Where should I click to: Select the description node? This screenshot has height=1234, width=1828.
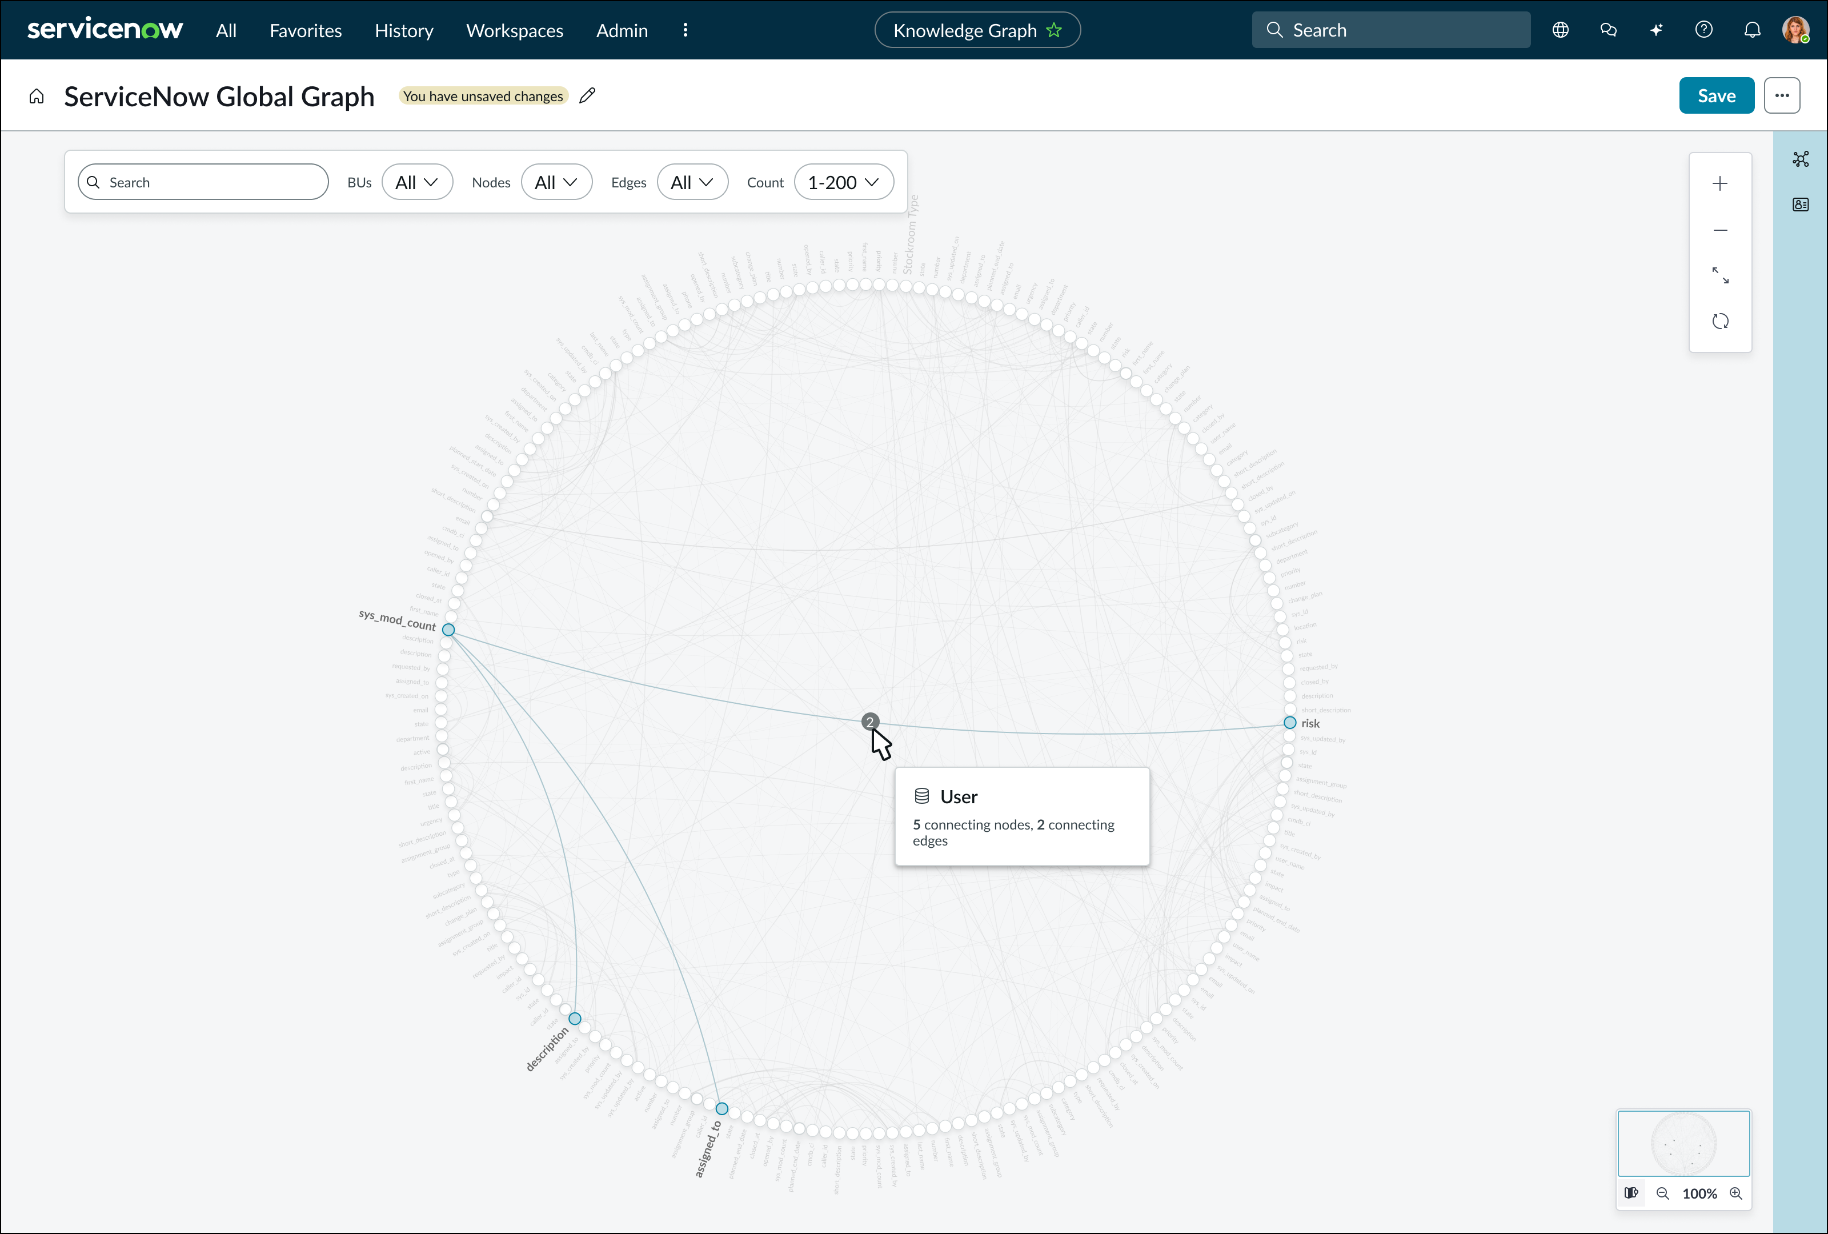pyautogui.click(x=575, y=1019)
